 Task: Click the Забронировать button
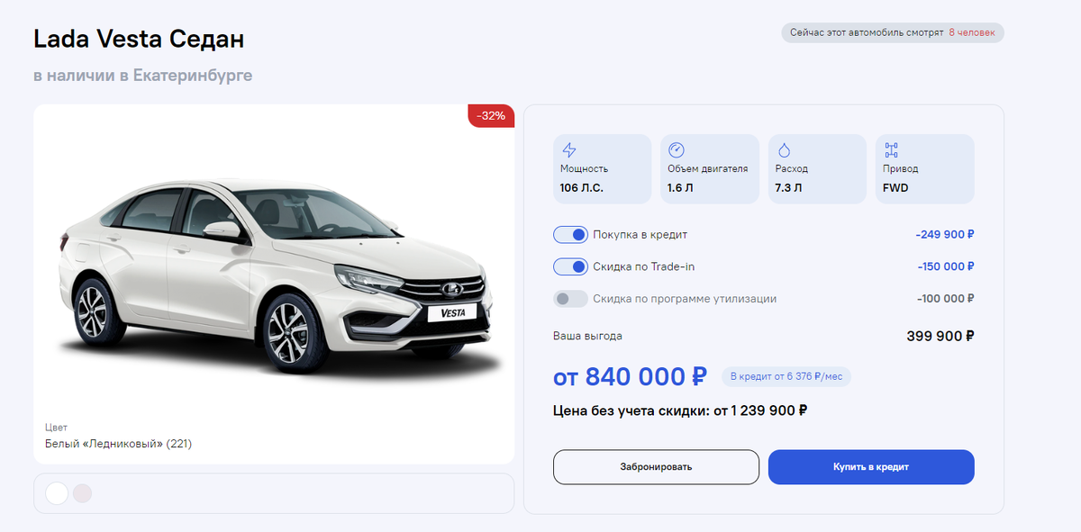(656, 467)
